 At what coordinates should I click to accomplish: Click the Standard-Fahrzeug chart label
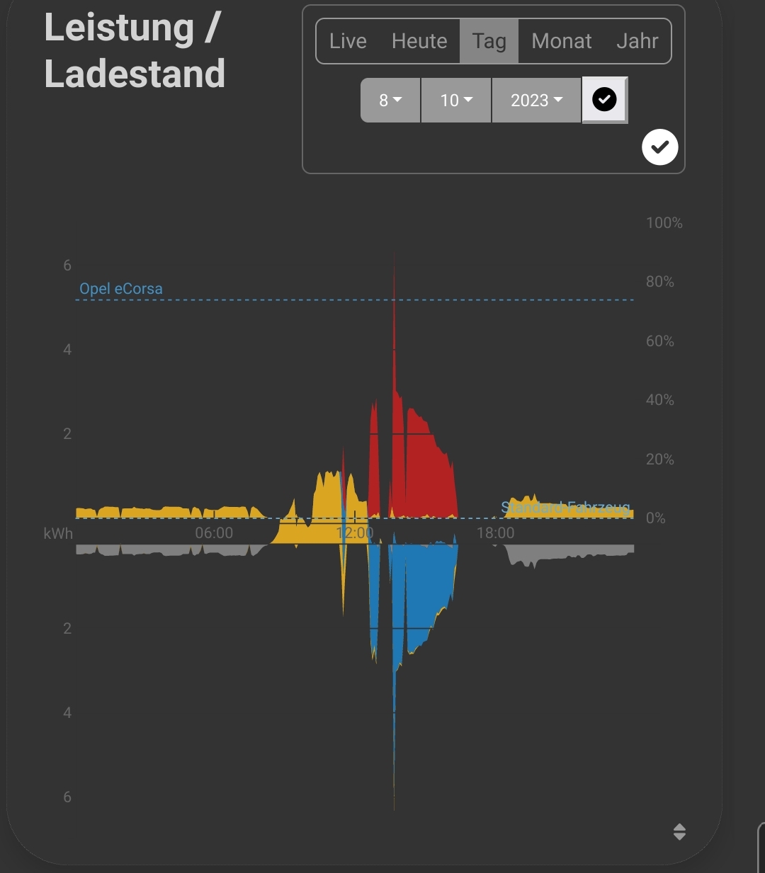565,507
